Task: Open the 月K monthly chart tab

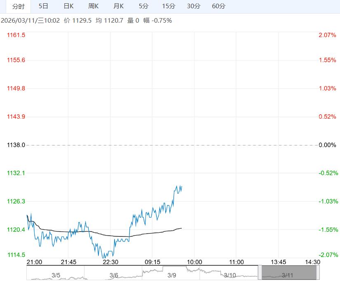Action: 119,6
